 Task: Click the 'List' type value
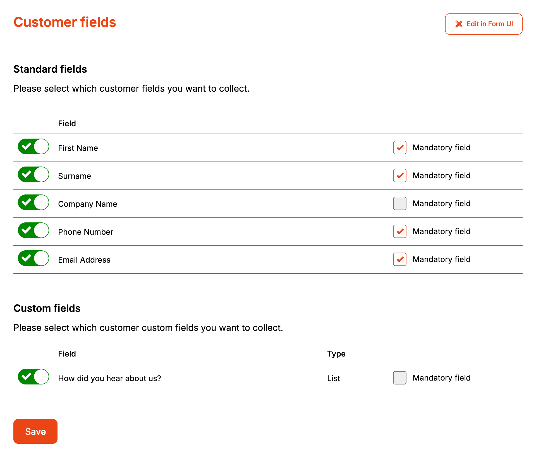click(x=334, y=378)
